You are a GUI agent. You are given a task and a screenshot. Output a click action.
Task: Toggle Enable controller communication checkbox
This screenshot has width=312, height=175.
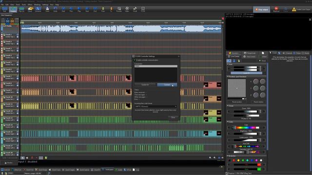135,60
